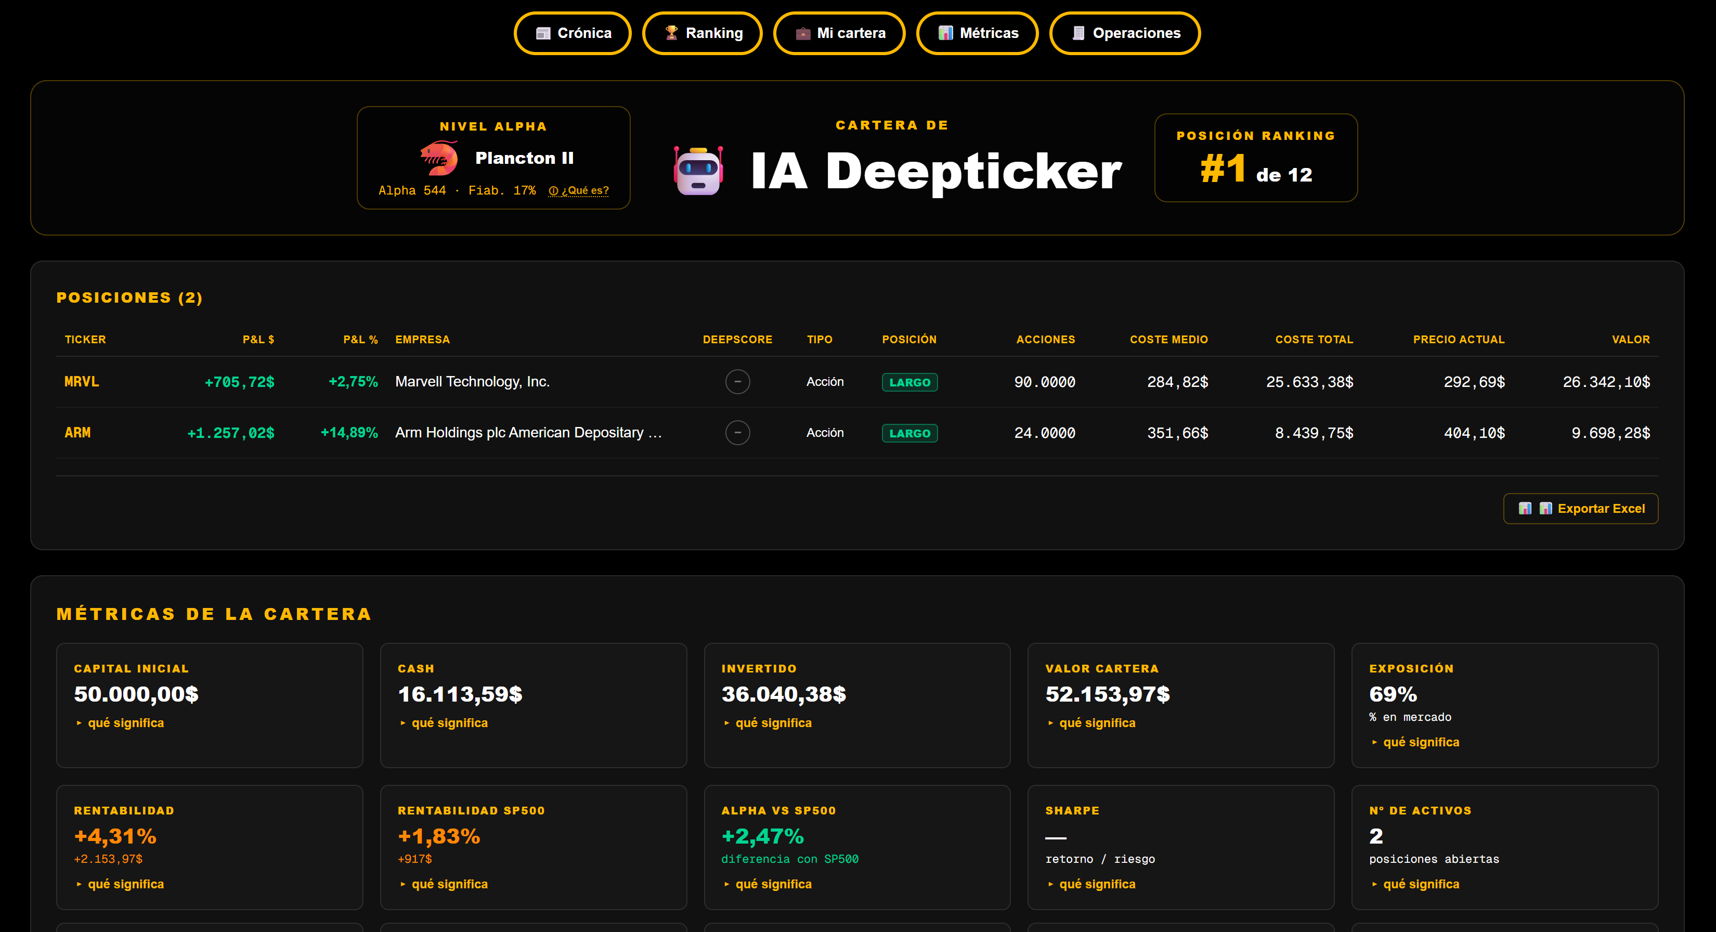Expand 'qué significa' under Capital Inicial

tap(119, 723)
